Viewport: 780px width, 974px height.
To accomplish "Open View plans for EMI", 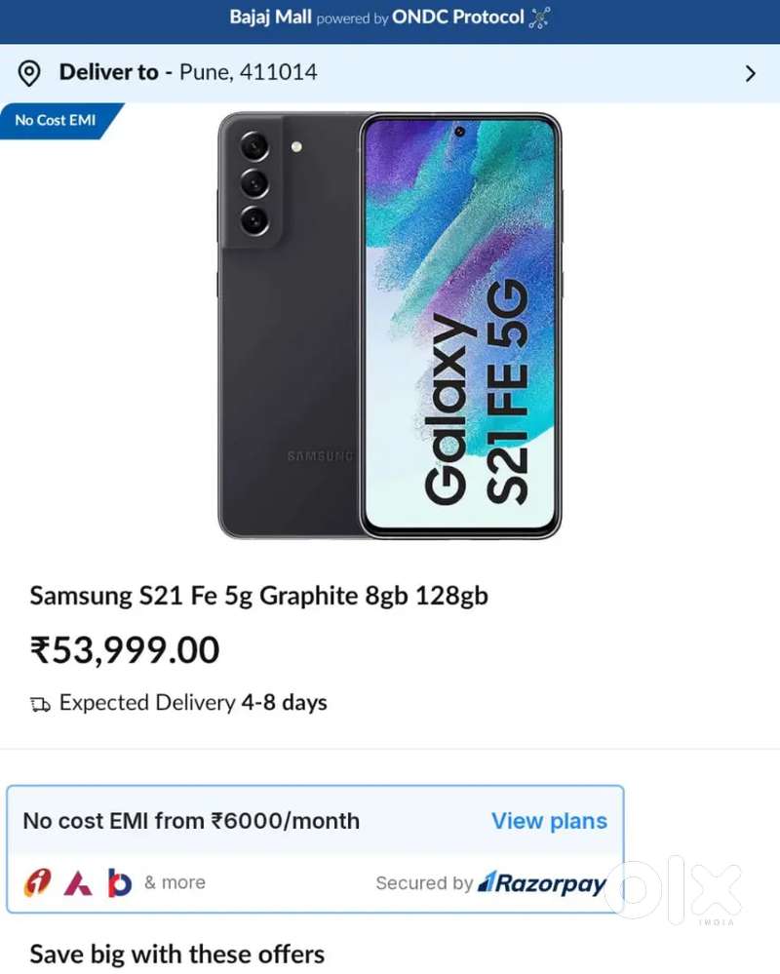I will pyautogui.click(x=549, y=821).
